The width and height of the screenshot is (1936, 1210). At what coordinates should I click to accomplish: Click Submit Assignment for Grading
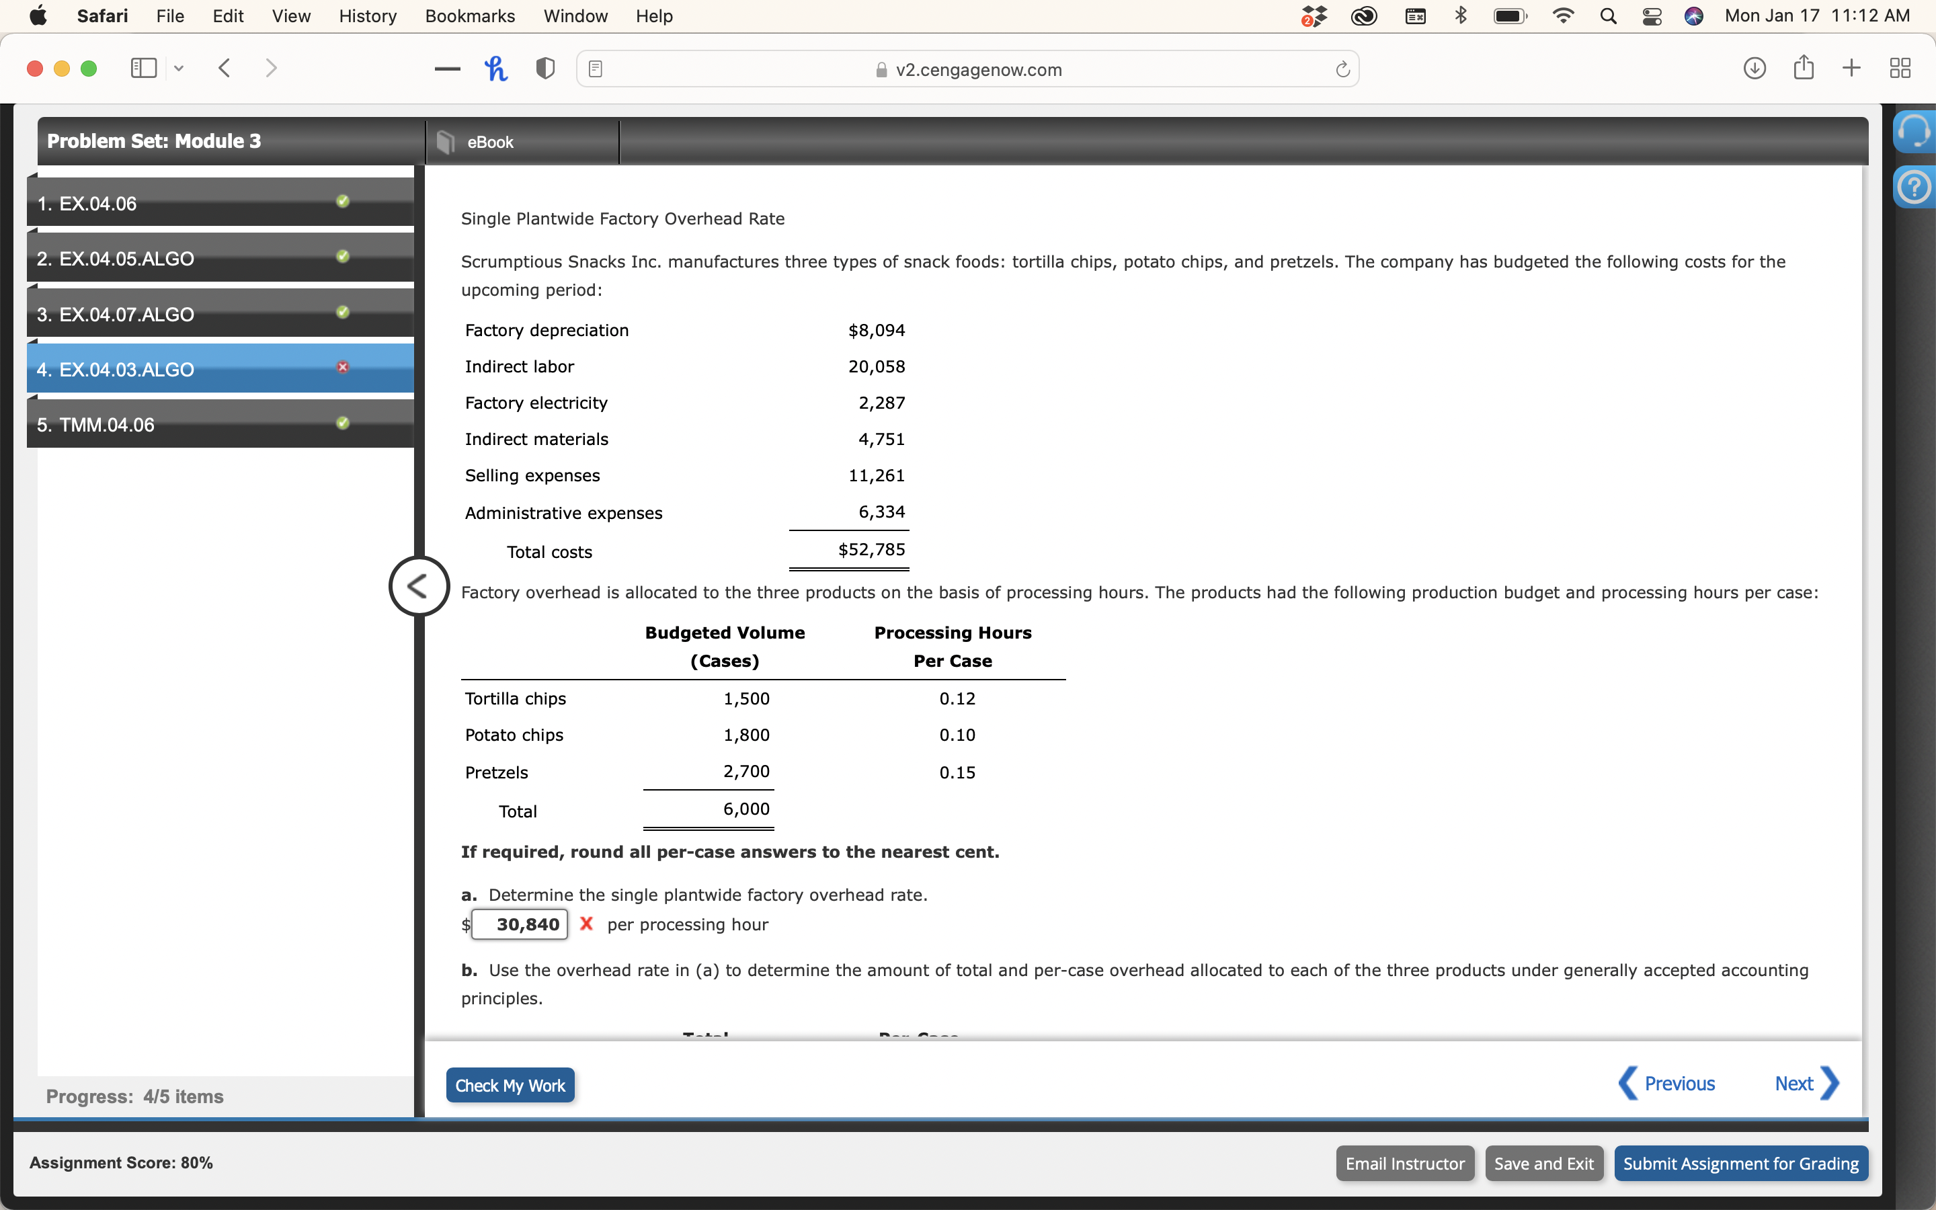tap(1741, 1163)
